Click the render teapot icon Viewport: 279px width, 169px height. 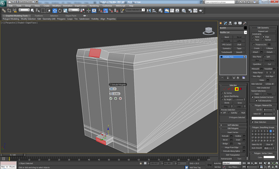pyautogui.click(x=201, y=10)
